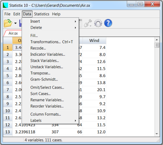This screenshot has height=145, width=163.
Task: Expand the Labels submenu
Action: 53,120
